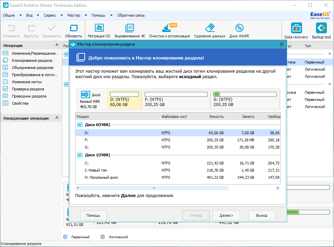
Task: Select G: (NTFS) partition block
Action: point(245,99)
